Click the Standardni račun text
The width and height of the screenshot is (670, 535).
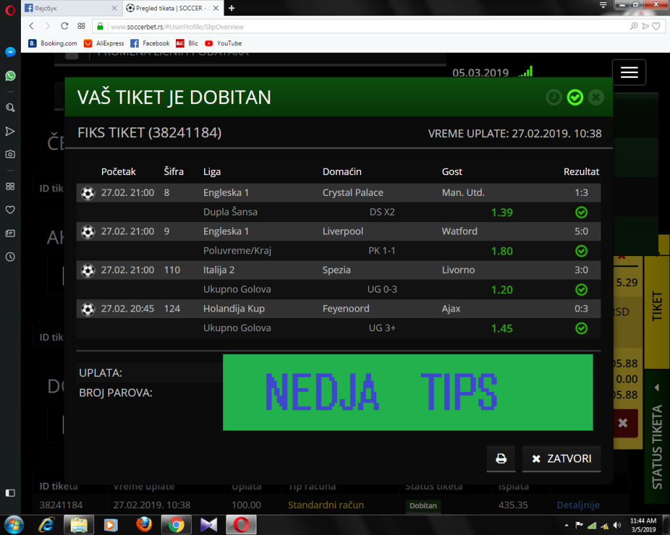pos(326,505)
